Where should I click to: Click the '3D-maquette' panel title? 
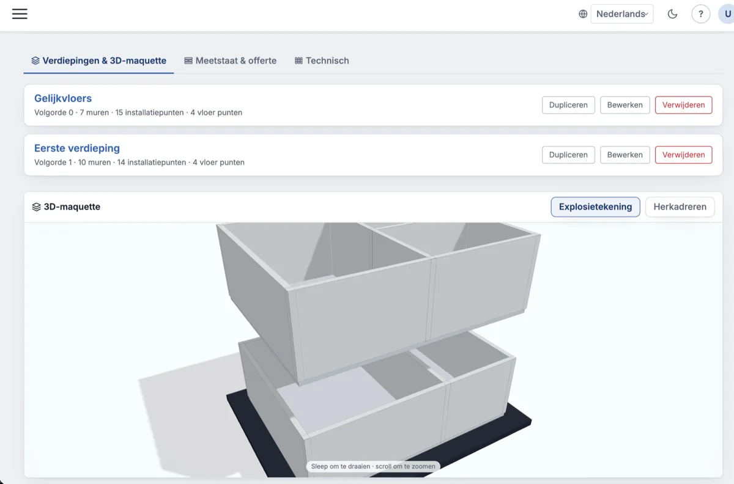pyautogui.click(x=72, y=207)
